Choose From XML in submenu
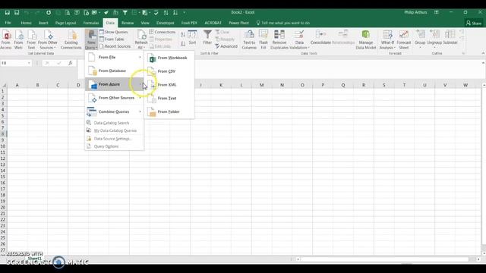This screenshot has height=273, width=486. pyautogui.click(x=169, y=85)
